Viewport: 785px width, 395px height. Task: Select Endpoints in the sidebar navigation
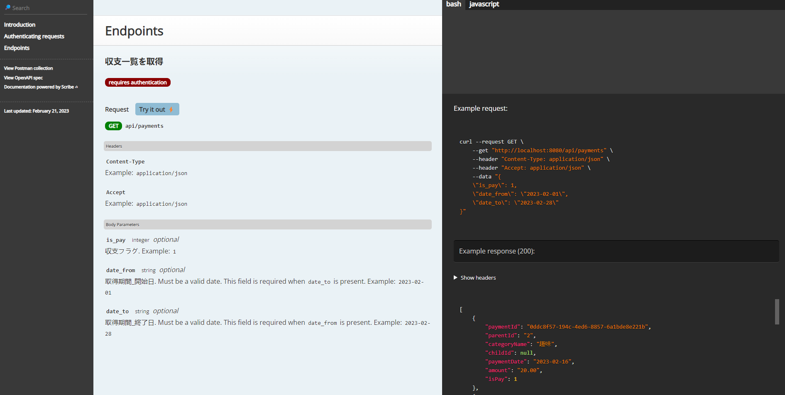[17, 48]
